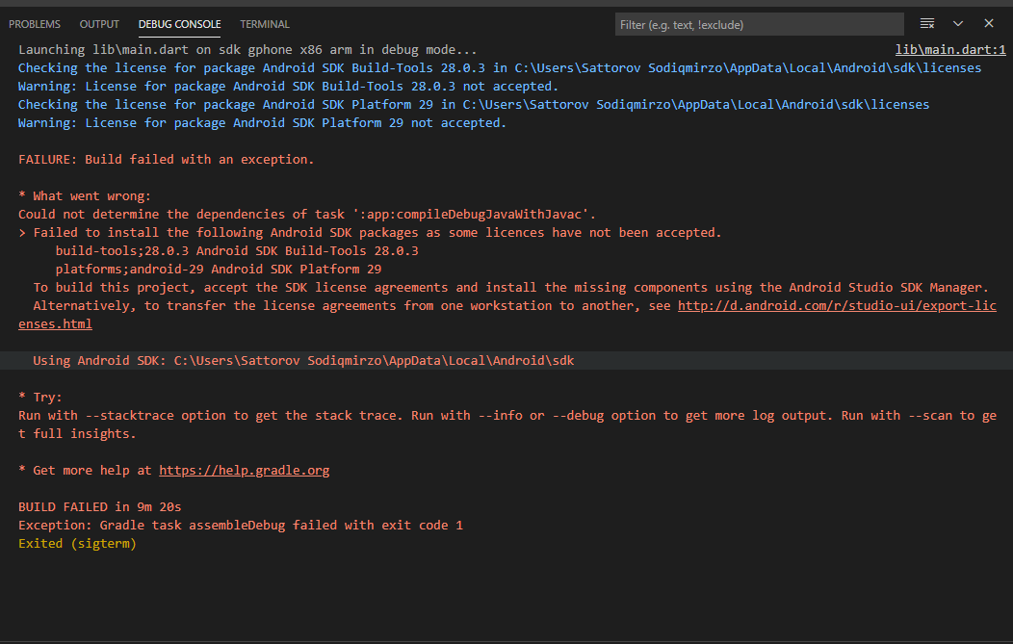
Task: Close the bottom panel
Action: pyautogui.click(x=989, y=23)
